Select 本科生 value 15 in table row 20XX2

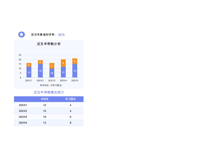(x=45, y=111)
